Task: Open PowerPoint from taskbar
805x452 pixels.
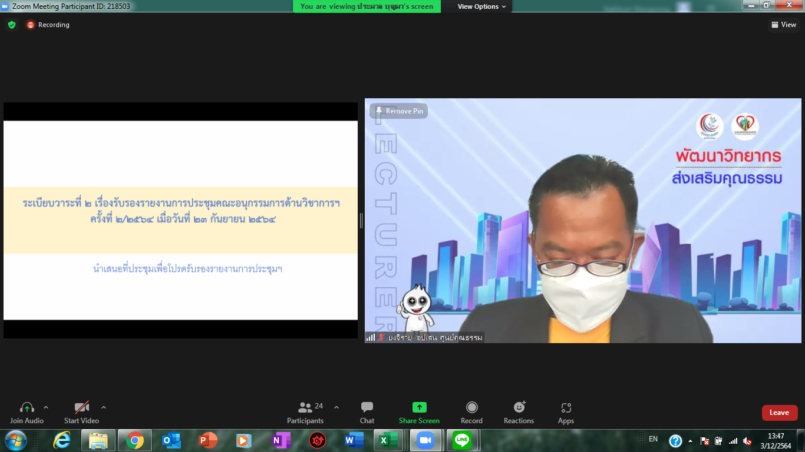Action: pos(208,440)
